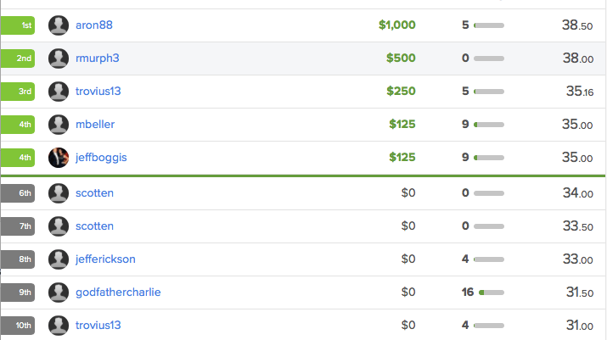Open the rmurph3 profile link
The width and height of the screenshot is (607, 340).
tap(97, 59)
